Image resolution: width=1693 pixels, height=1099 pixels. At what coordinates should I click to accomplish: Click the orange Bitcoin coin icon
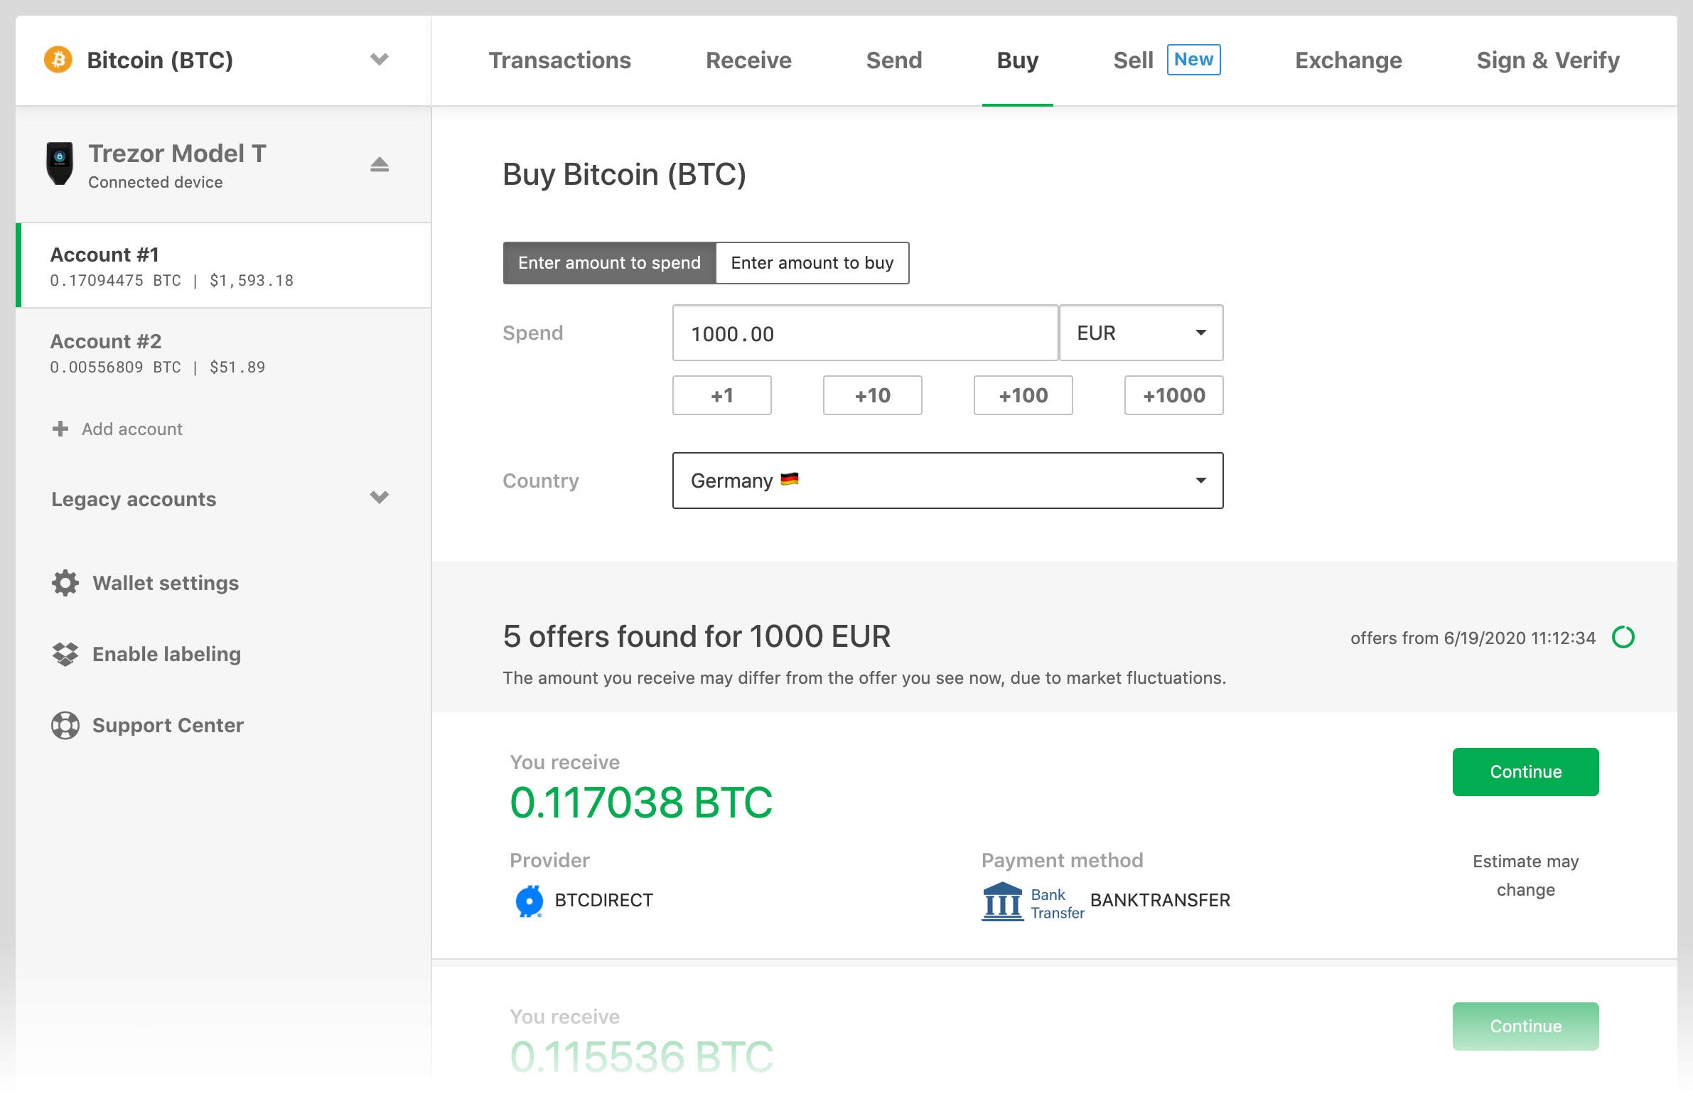click(x=58, y=60)
